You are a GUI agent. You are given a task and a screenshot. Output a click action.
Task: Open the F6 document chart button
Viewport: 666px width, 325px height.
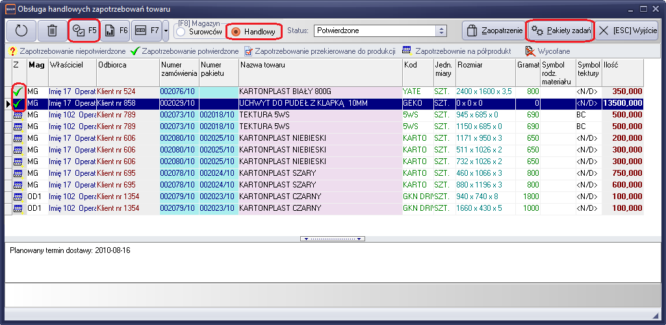pyautogui.click(x=115, y=30)
